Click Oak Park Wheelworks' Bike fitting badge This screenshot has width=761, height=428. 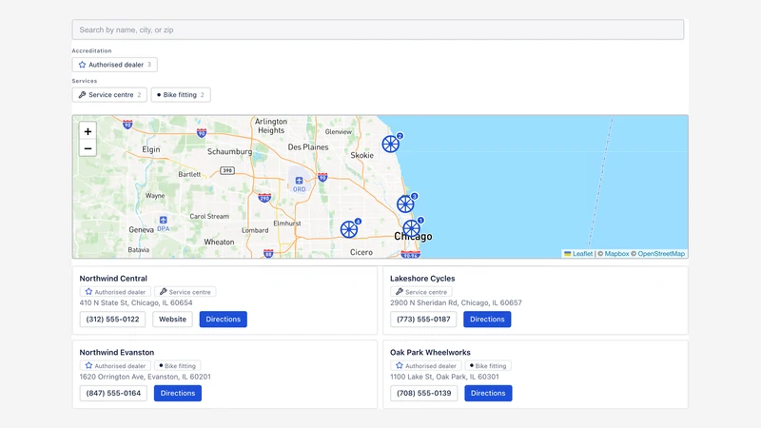click(x=488, y=365)
